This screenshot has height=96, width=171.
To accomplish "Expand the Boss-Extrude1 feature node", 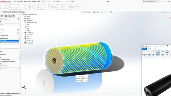I will click(x=23, y=33).
